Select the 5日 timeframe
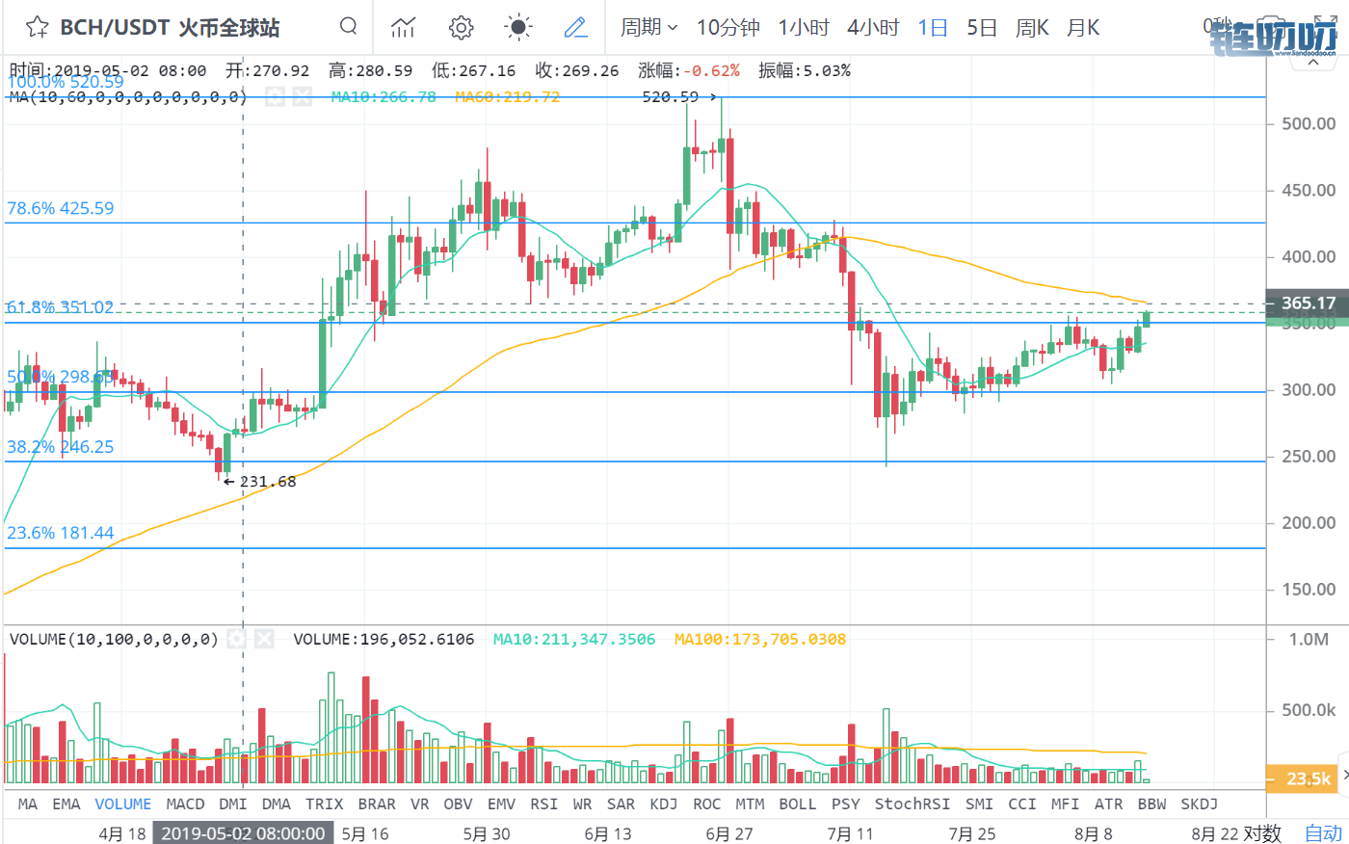 pos(982,27)
